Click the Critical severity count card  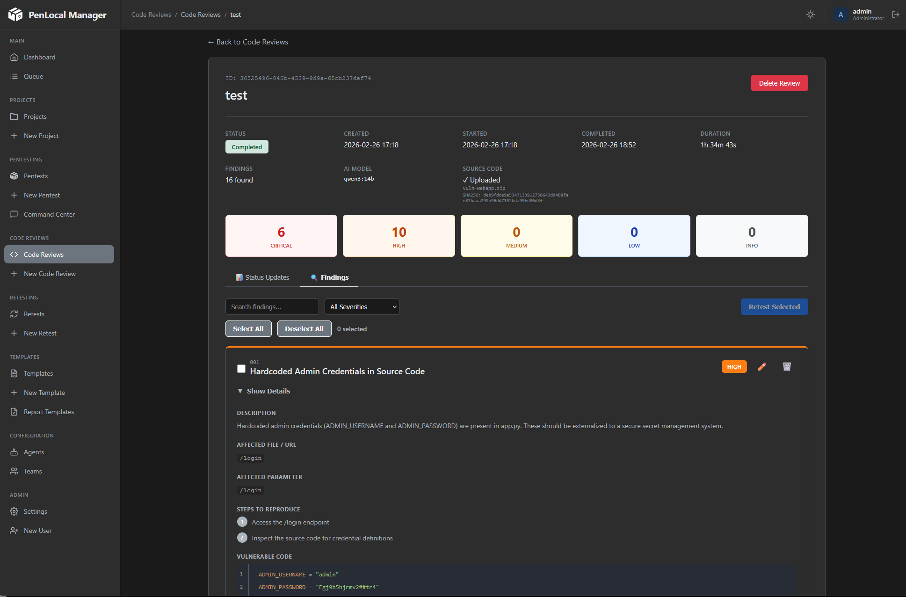281,236
